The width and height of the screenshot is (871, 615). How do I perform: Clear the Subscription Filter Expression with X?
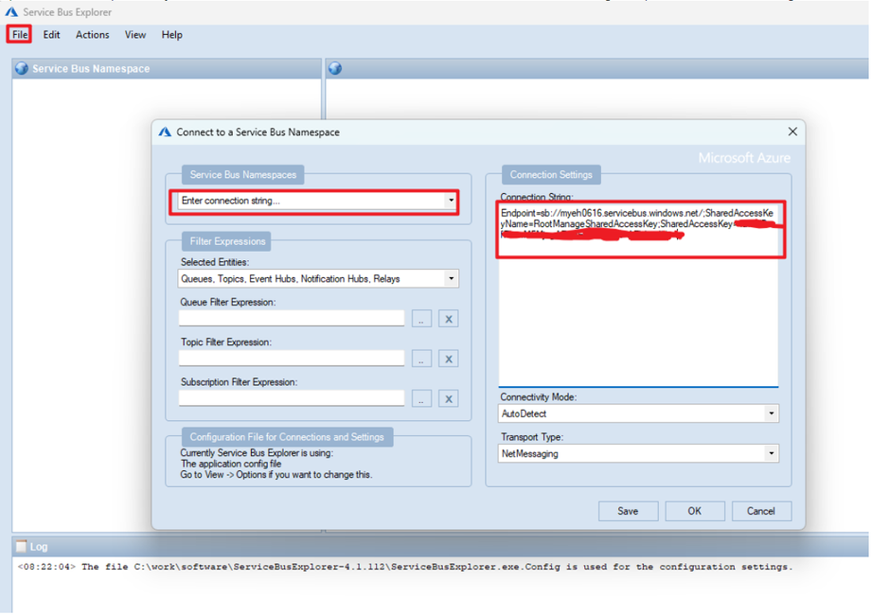(x=448, y=398)
